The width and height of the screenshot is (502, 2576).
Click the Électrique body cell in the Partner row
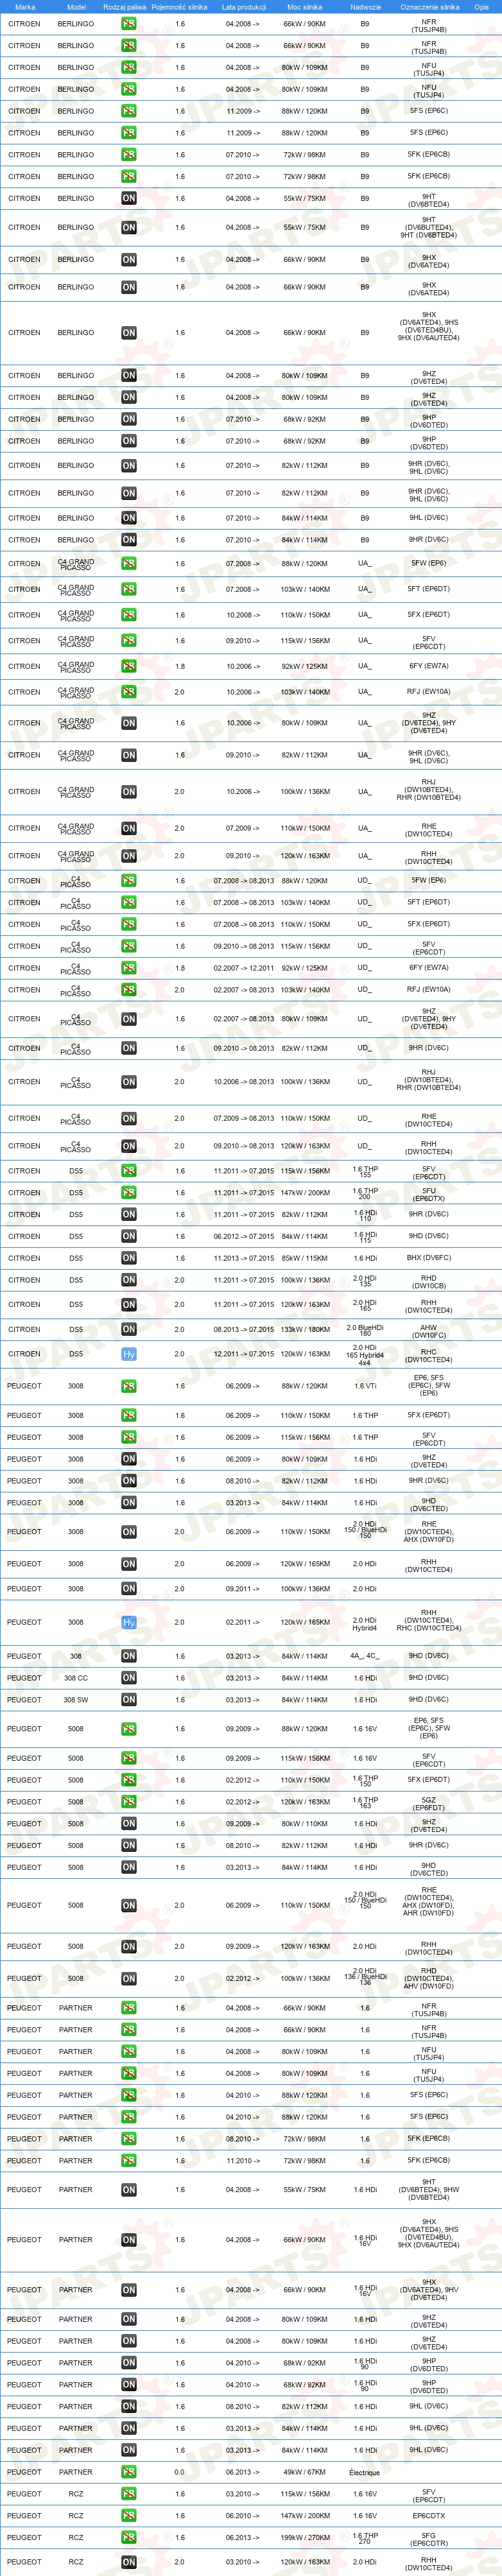(x=365, y=2472)
